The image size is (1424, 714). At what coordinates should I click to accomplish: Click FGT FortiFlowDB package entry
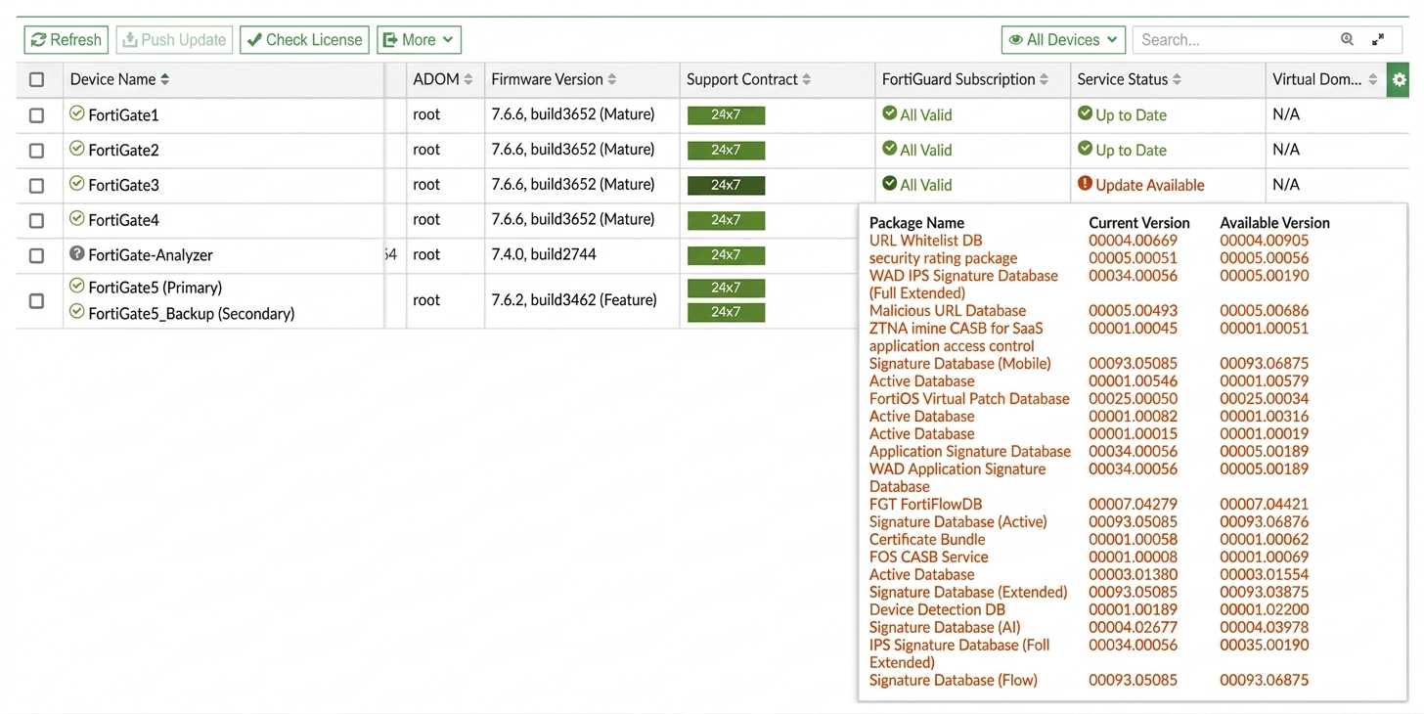click(925, 505)
